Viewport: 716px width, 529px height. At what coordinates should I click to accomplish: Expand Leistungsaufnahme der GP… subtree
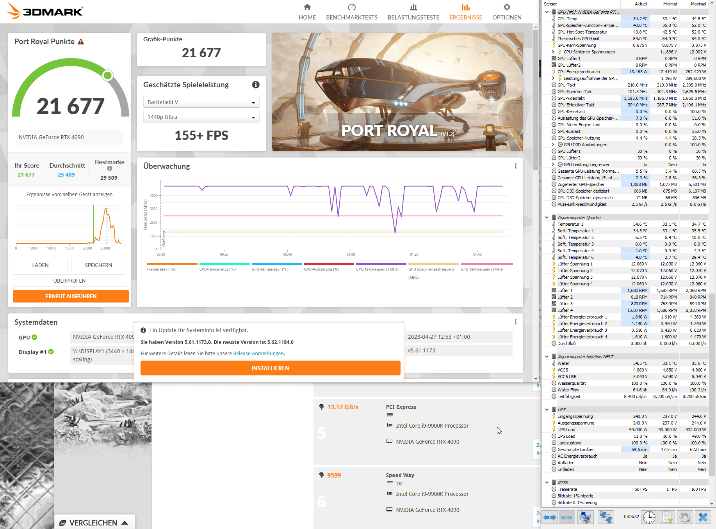553,78
